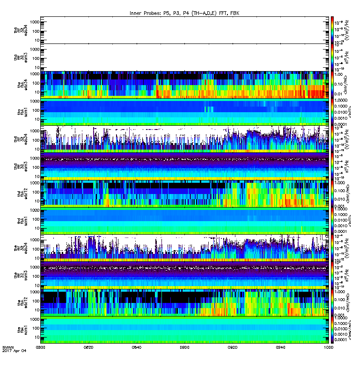The image size is (351, 374).
Task: Click the the fbk edc12 spectrogram panel
Action: [x=184, y=303]
